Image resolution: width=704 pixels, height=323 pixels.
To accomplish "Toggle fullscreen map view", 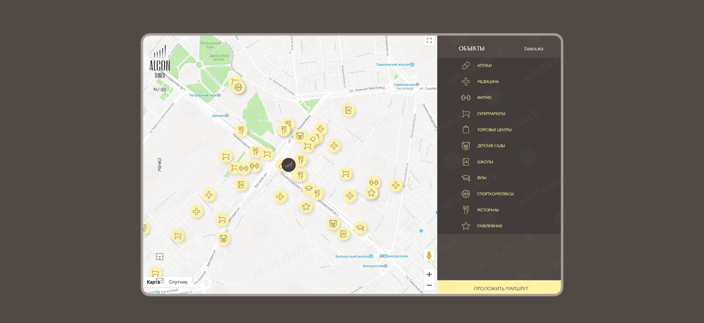I will [429, 40].
